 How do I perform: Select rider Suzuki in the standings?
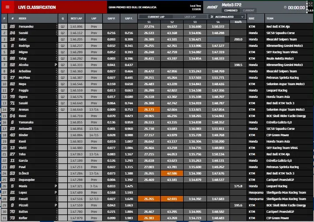(x=24, y=33)
